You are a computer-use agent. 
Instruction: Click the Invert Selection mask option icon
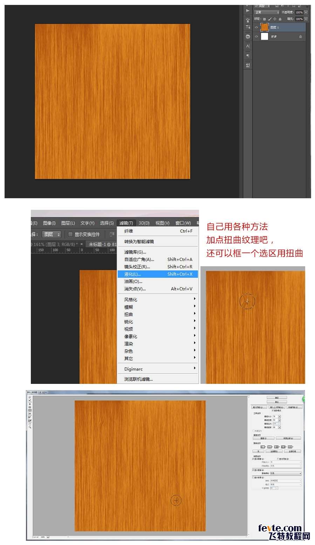[290, 447]
